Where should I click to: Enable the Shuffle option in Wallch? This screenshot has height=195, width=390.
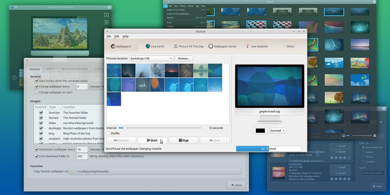(107, 133)
